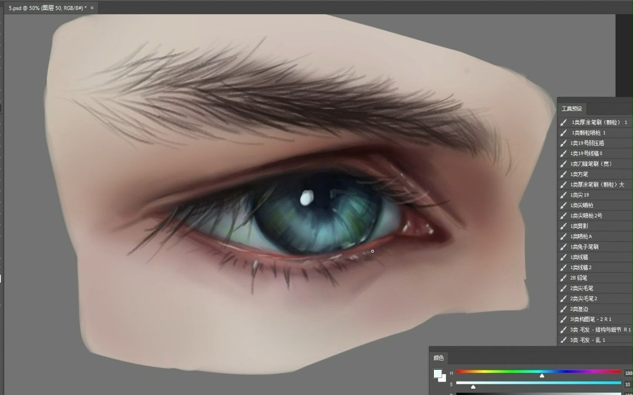Screen dimensions: 633x395
Task: Choose the 1类19号弱压感 tool preset
Action: pos(595,143)
